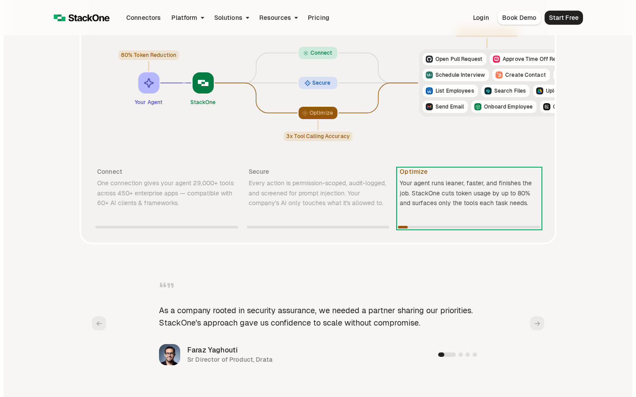Click the Open Pull Request label
This screenshot has height=397, width=636.
(x=458, y=59)
